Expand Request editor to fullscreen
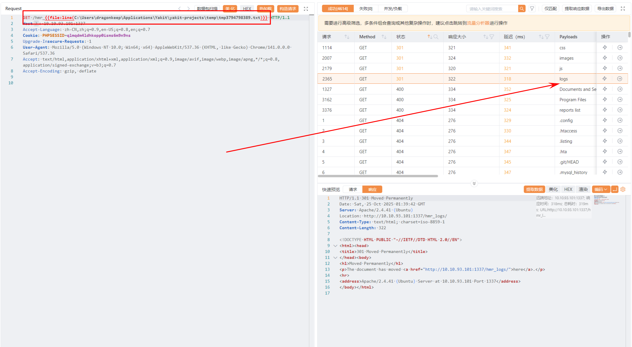 306,9
